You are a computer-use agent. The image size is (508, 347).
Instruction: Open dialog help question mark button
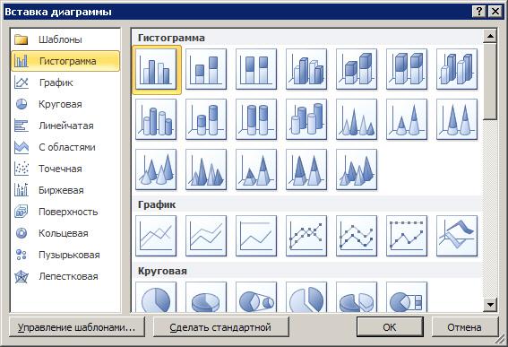pyautogui.click(x=479, y=12)
